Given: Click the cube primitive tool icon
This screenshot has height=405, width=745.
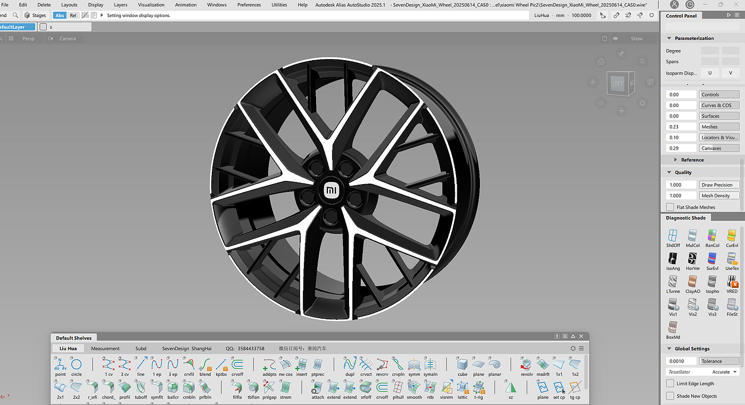Looking at the screenshot, I should tap(462, 365).
